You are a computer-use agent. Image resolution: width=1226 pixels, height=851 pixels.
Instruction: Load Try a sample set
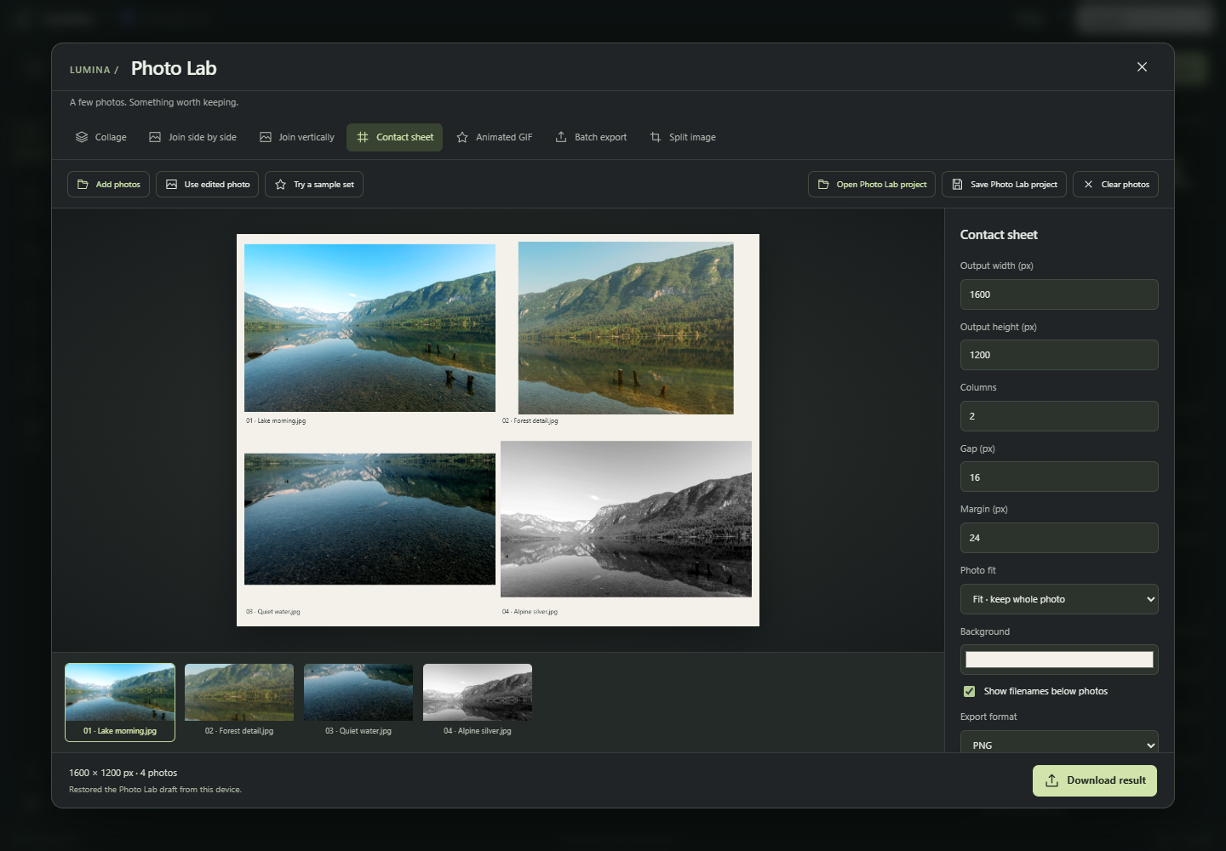314,185
